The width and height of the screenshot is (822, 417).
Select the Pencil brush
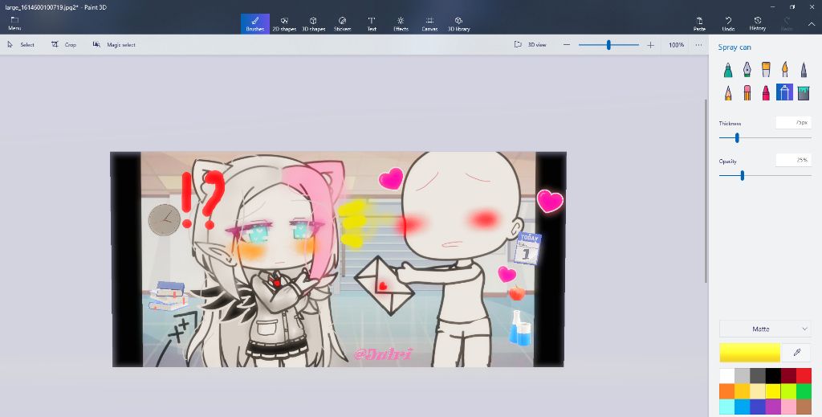point(727,93)
